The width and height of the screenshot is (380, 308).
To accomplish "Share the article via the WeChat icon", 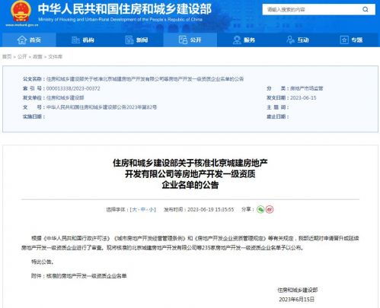I will click(260, 209).
